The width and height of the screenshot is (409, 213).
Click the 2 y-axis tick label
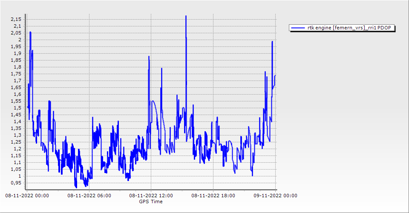pyautogui.click(x=20, y=40)
